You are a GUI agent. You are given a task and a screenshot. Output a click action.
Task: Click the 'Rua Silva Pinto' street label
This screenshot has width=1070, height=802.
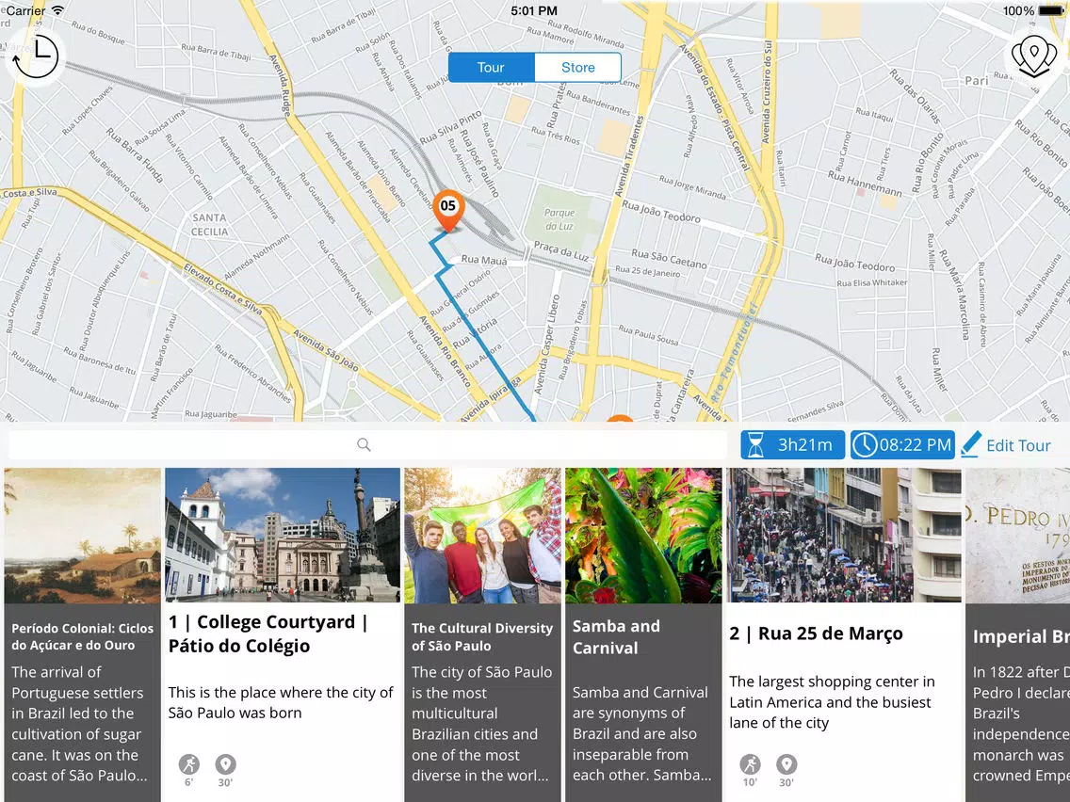point(450,127)
